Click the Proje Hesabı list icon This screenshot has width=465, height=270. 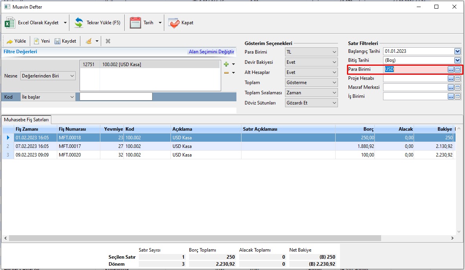(x=458, y=78)
